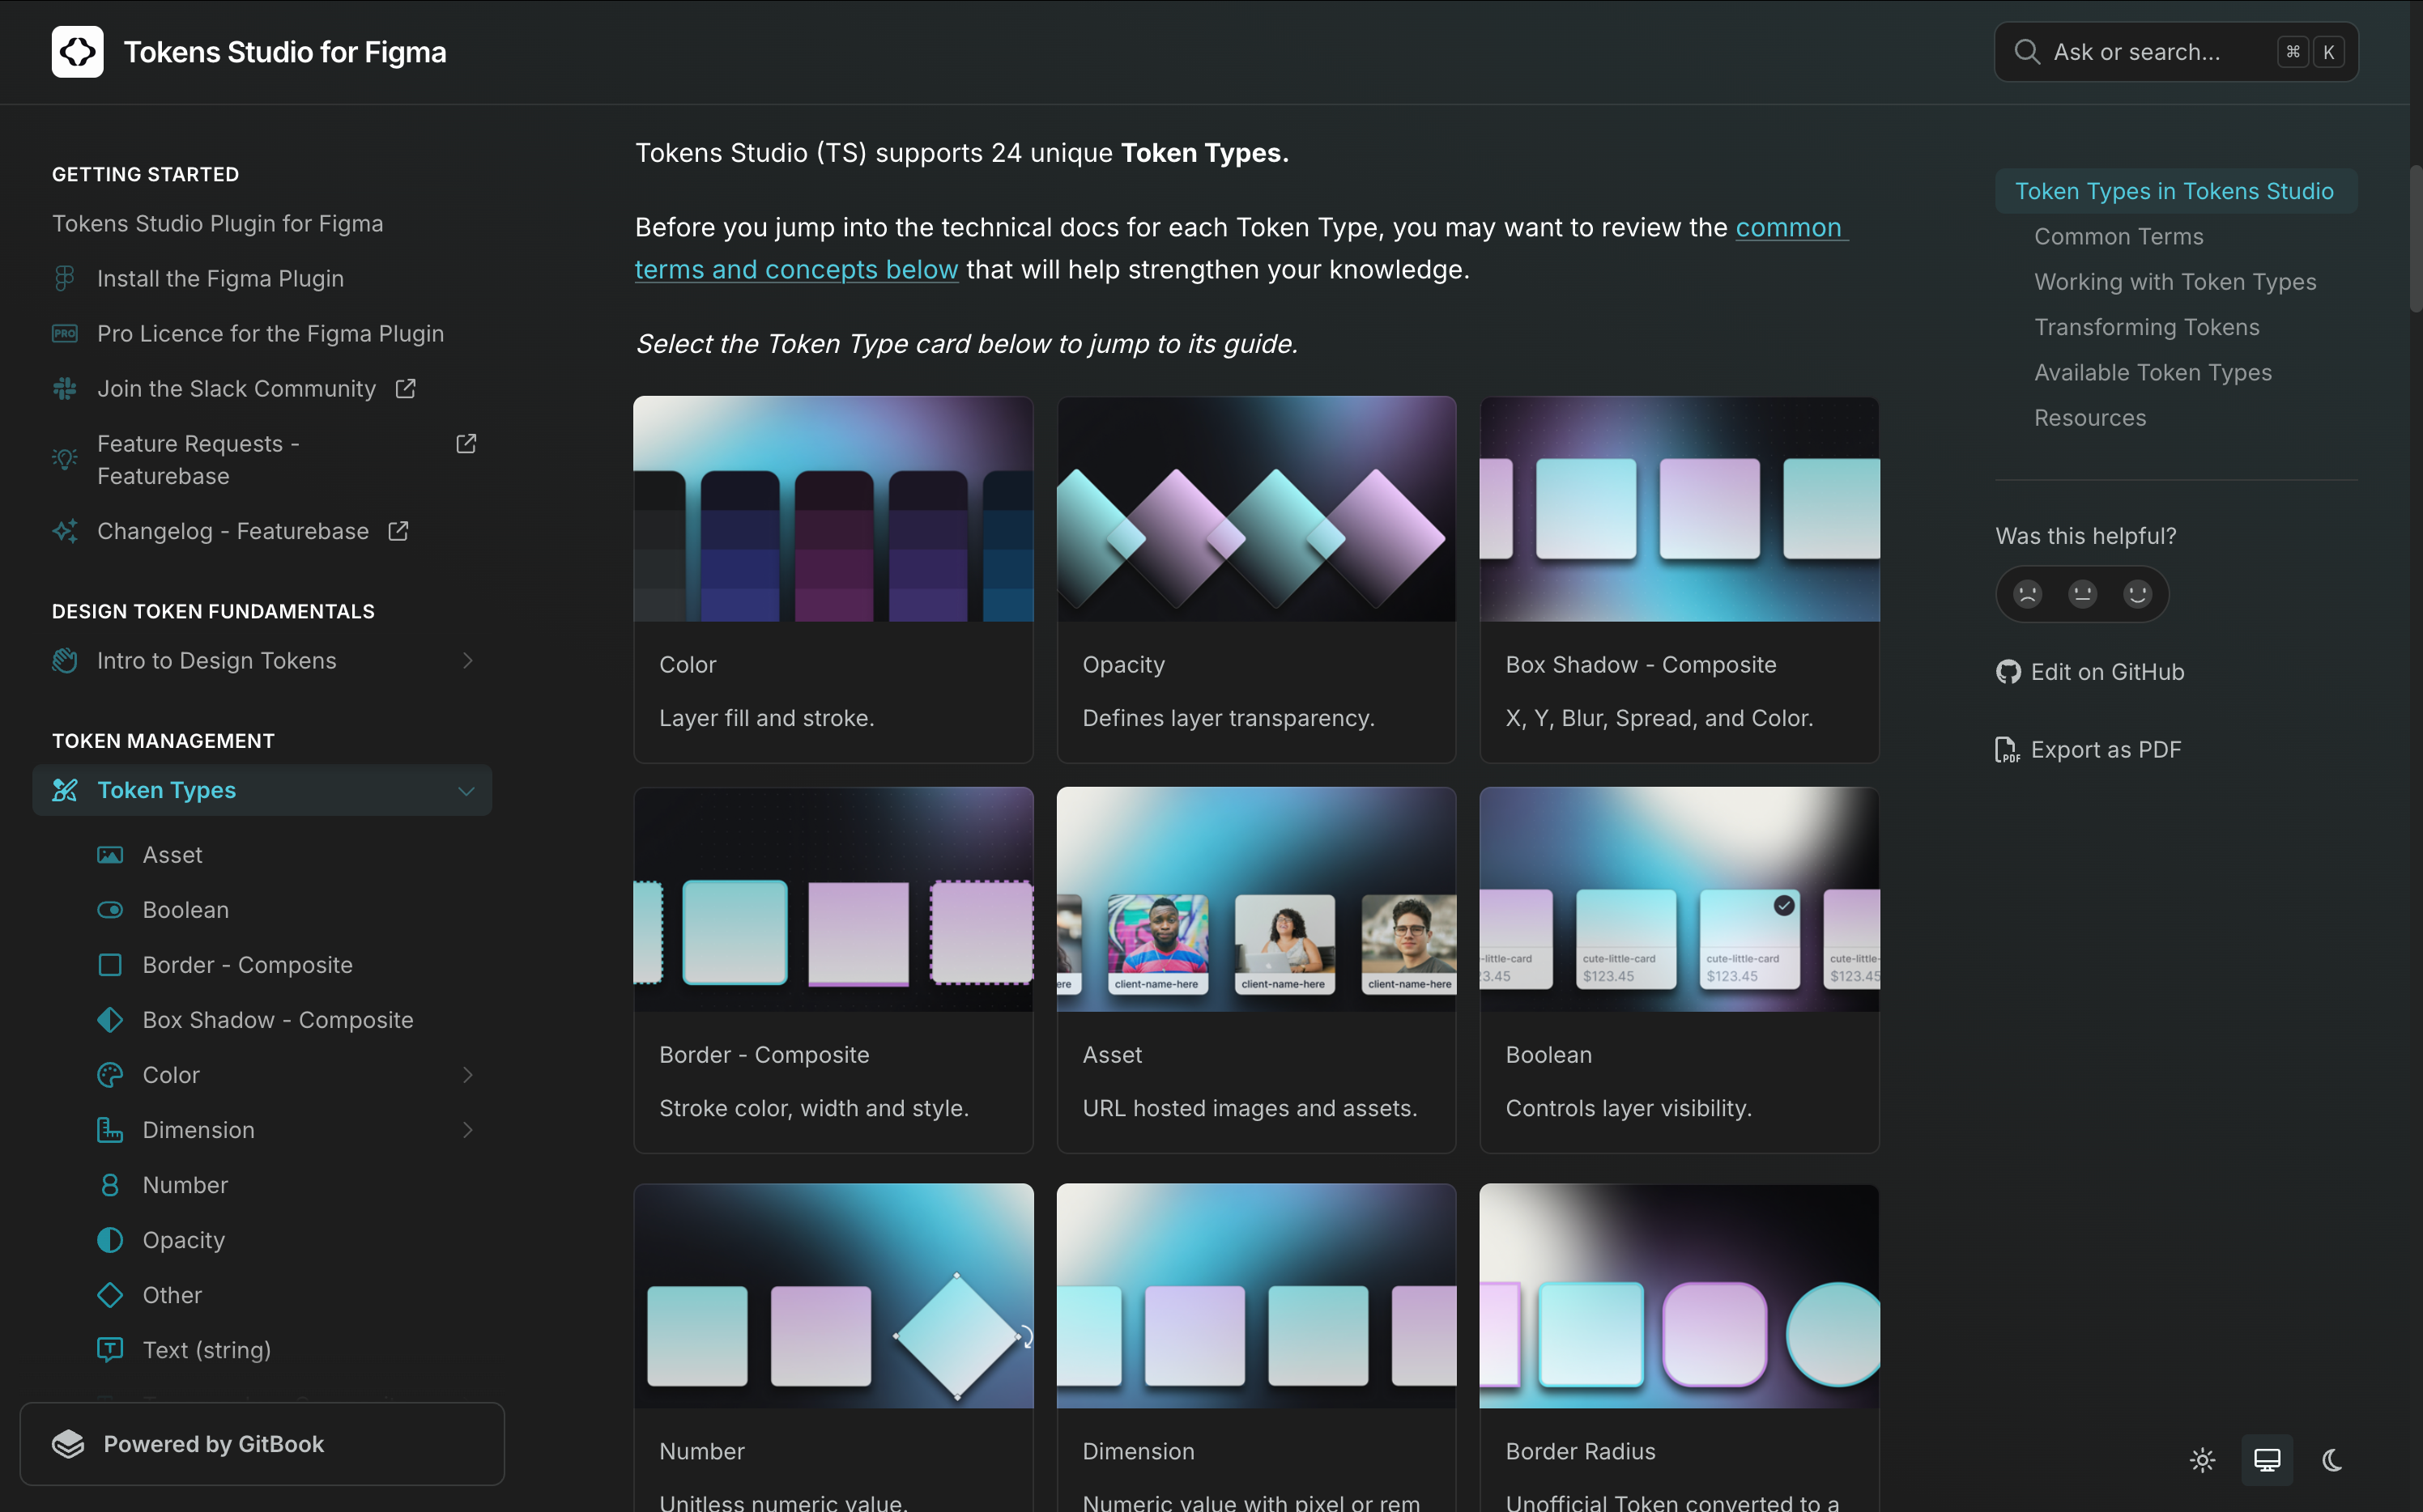Click Export as PDF
The height and width of the screenshot is (1512, 2423).
[2089, 750]
